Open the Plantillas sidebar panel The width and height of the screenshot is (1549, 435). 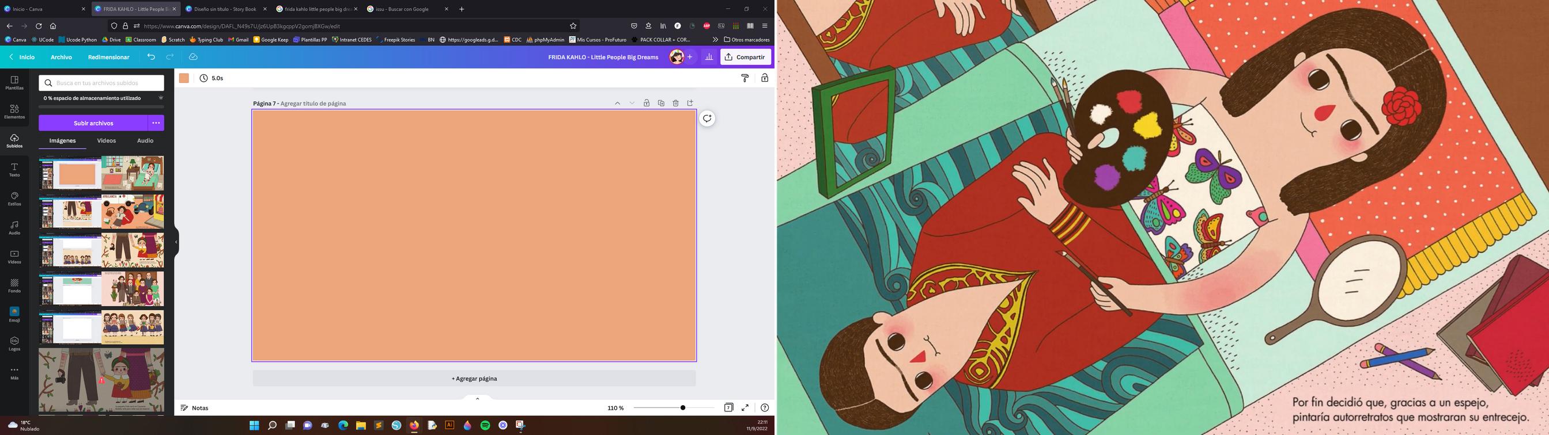[14, 83]
